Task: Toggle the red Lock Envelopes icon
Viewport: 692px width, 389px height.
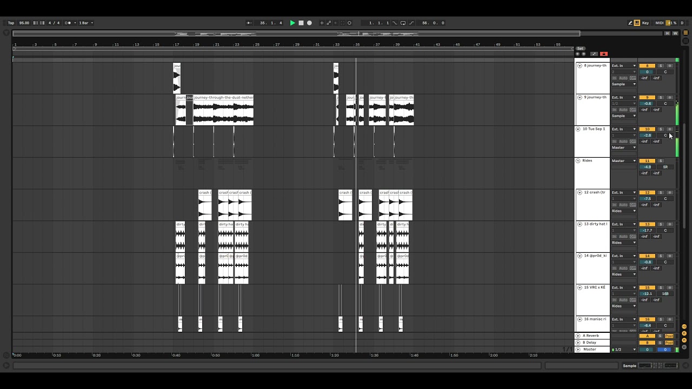Action: tap(604, 54)
